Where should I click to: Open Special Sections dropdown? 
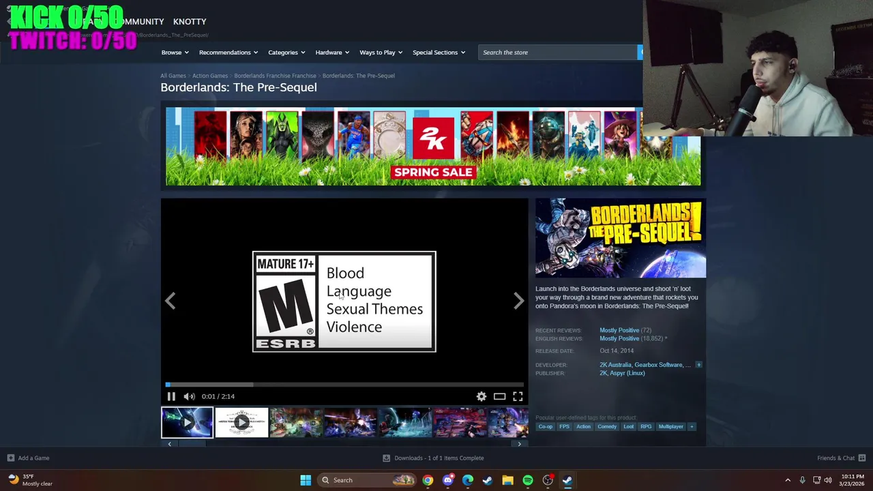point(439,53)
